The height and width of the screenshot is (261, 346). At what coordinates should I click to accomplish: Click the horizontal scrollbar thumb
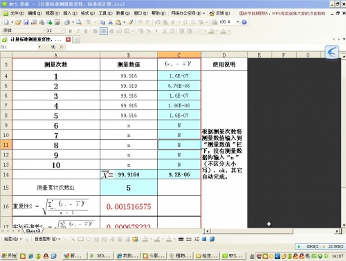252,231
